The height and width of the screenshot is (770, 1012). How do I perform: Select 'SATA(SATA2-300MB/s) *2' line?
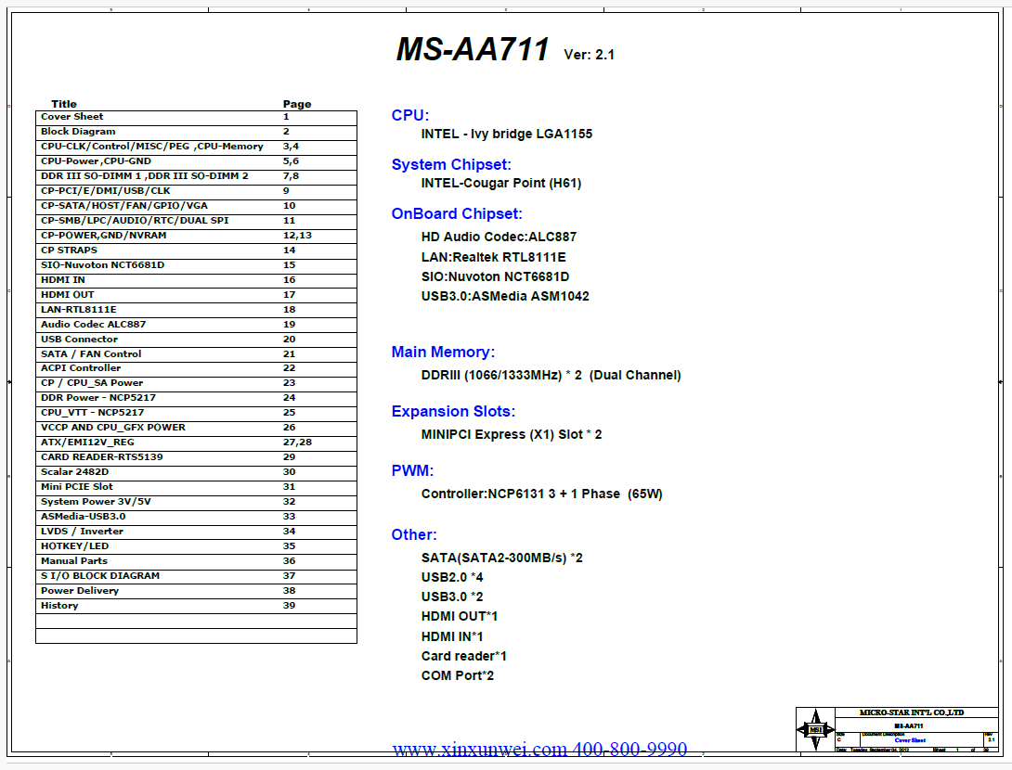click(502, 558)
